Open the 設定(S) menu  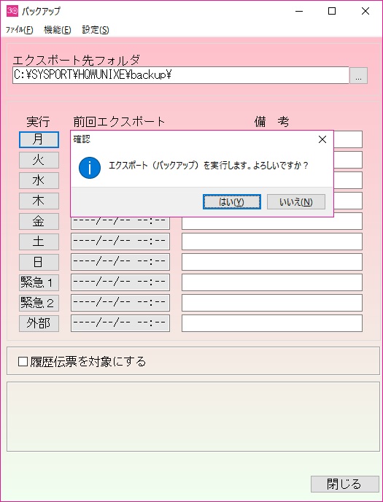pyautogui.click(x=96, y=30)
